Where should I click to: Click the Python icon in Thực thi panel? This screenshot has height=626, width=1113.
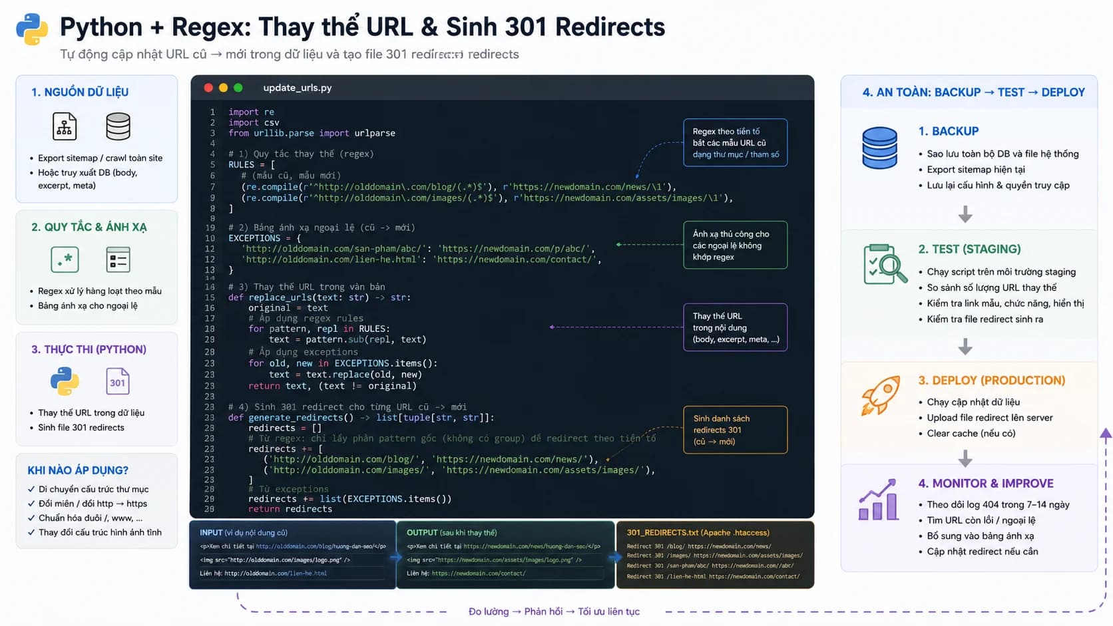pyautogui.click(x=65, y=382)
